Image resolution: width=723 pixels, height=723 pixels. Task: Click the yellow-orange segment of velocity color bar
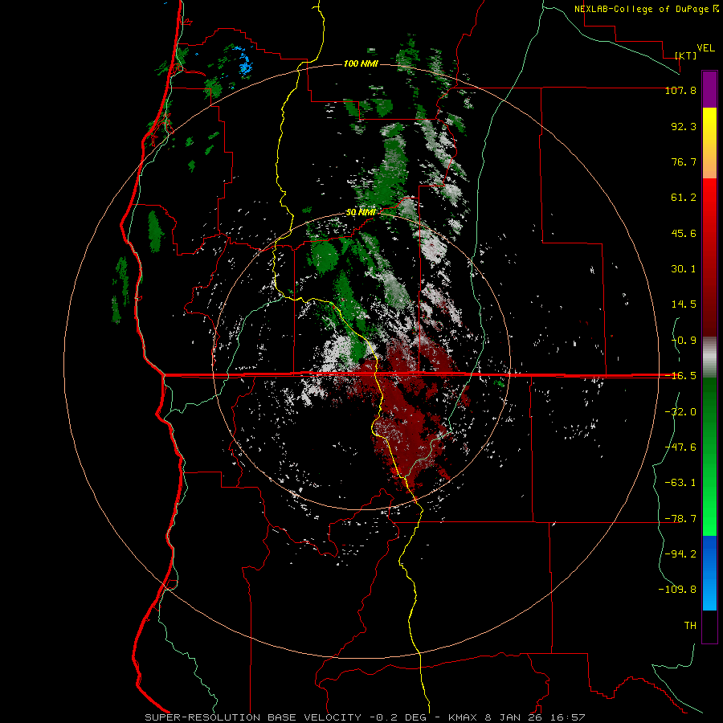coord(709,143)
